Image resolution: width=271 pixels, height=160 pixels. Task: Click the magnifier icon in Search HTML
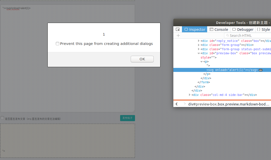tap(227, 36)
